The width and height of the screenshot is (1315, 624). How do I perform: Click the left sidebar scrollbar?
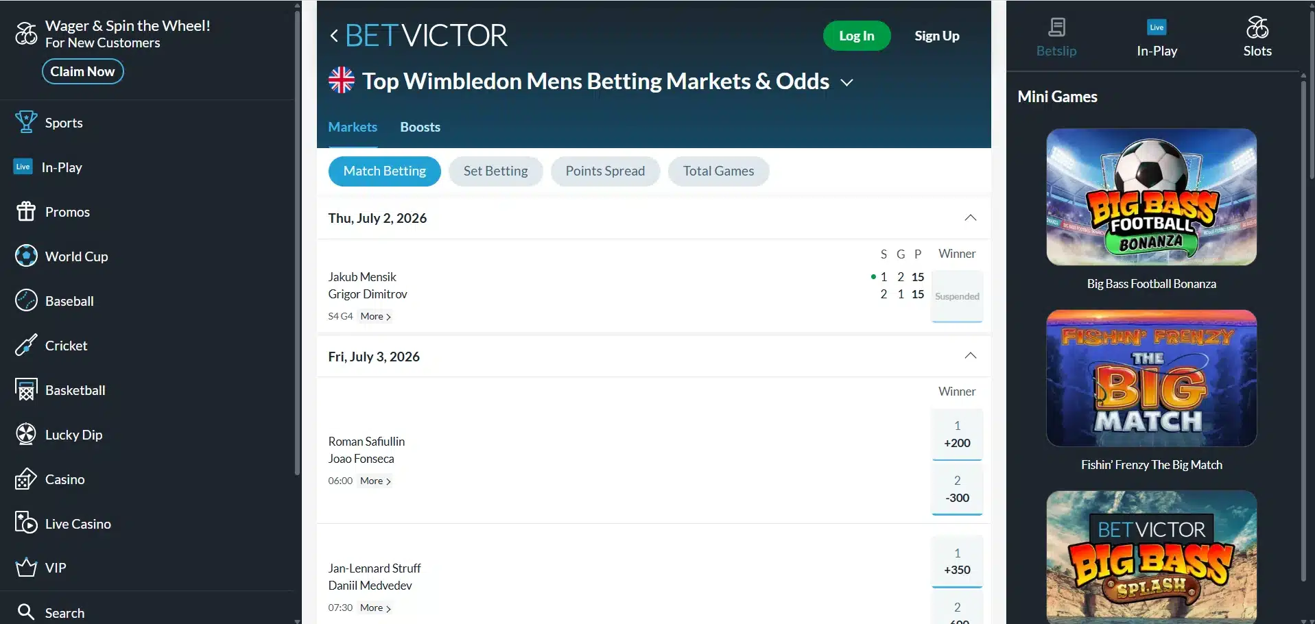[297, 242]
